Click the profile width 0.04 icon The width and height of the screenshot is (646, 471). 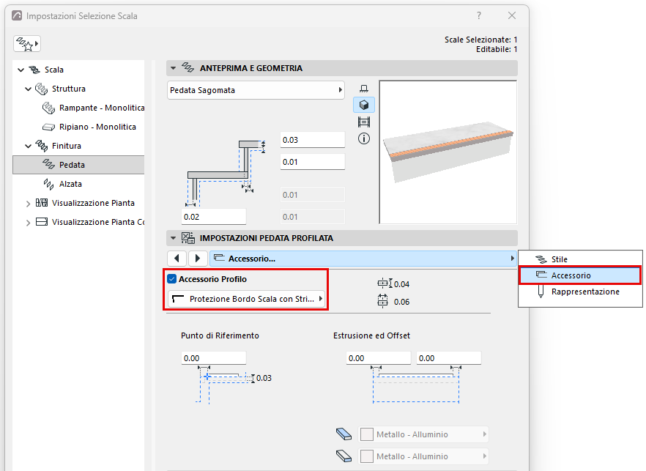(x=385, y=283)
